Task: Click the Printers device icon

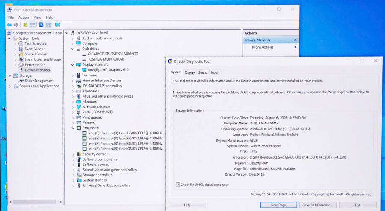Action: (79, 123)
